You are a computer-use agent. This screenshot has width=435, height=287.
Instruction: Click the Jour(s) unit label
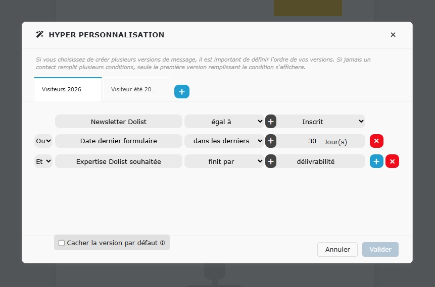click(335, 142)
